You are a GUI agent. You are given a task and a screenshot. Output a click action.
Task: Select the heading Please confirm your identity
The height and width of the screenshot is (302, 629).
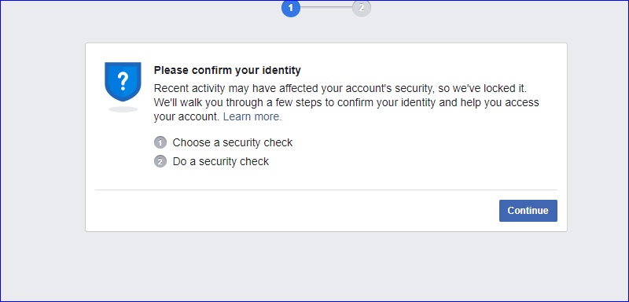[x=227, y=70]
